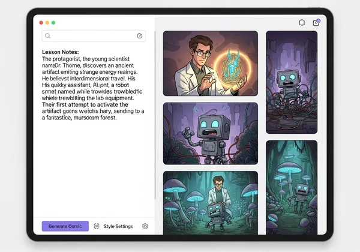Click the Lesson Notes heading

[61, 52]
